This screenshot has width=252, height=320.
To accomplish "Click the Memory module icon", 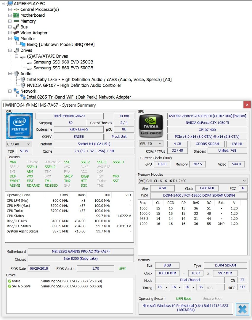I will click(x=16, y=21).
